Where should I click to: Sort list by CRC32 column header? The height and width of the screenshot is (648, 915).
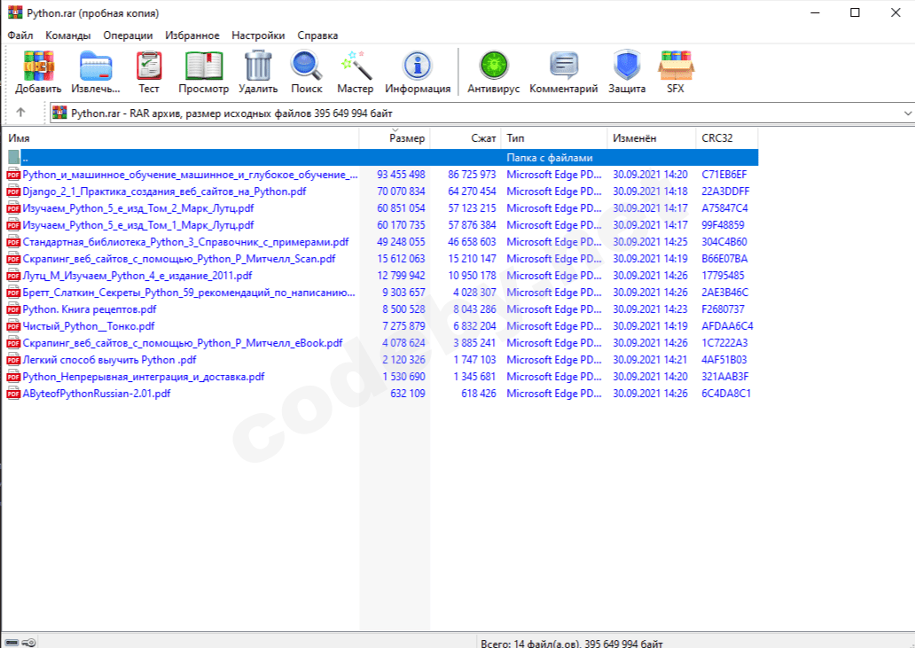[717, 138]
